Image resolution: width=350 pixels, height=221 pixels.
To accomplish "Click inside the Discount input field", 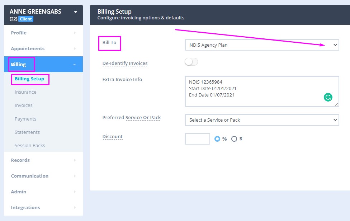I will coord(197,139).
